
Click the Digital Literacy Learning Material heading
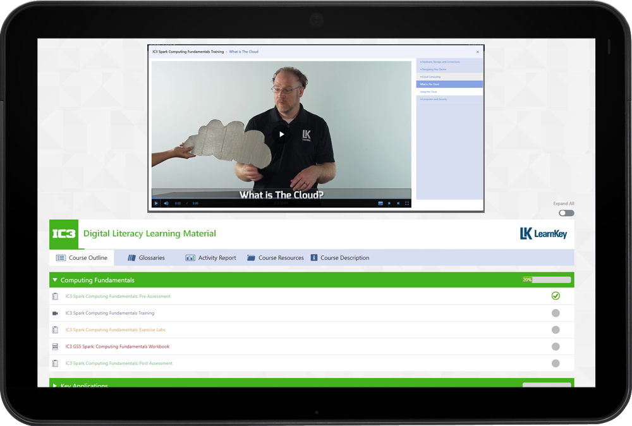[150, 233]
